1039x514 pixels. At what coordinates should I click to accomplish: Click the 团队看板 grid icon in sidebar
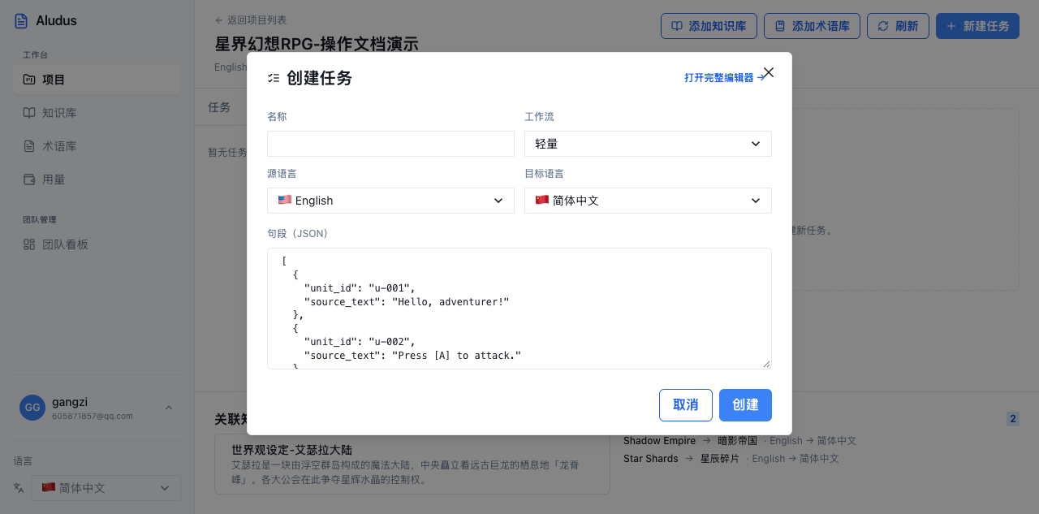pyautogui.click(x=29, y=244)
